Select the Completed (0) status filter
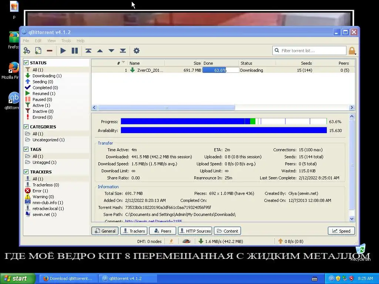Screen dimensions: 379x284 [x=45, y=88]
